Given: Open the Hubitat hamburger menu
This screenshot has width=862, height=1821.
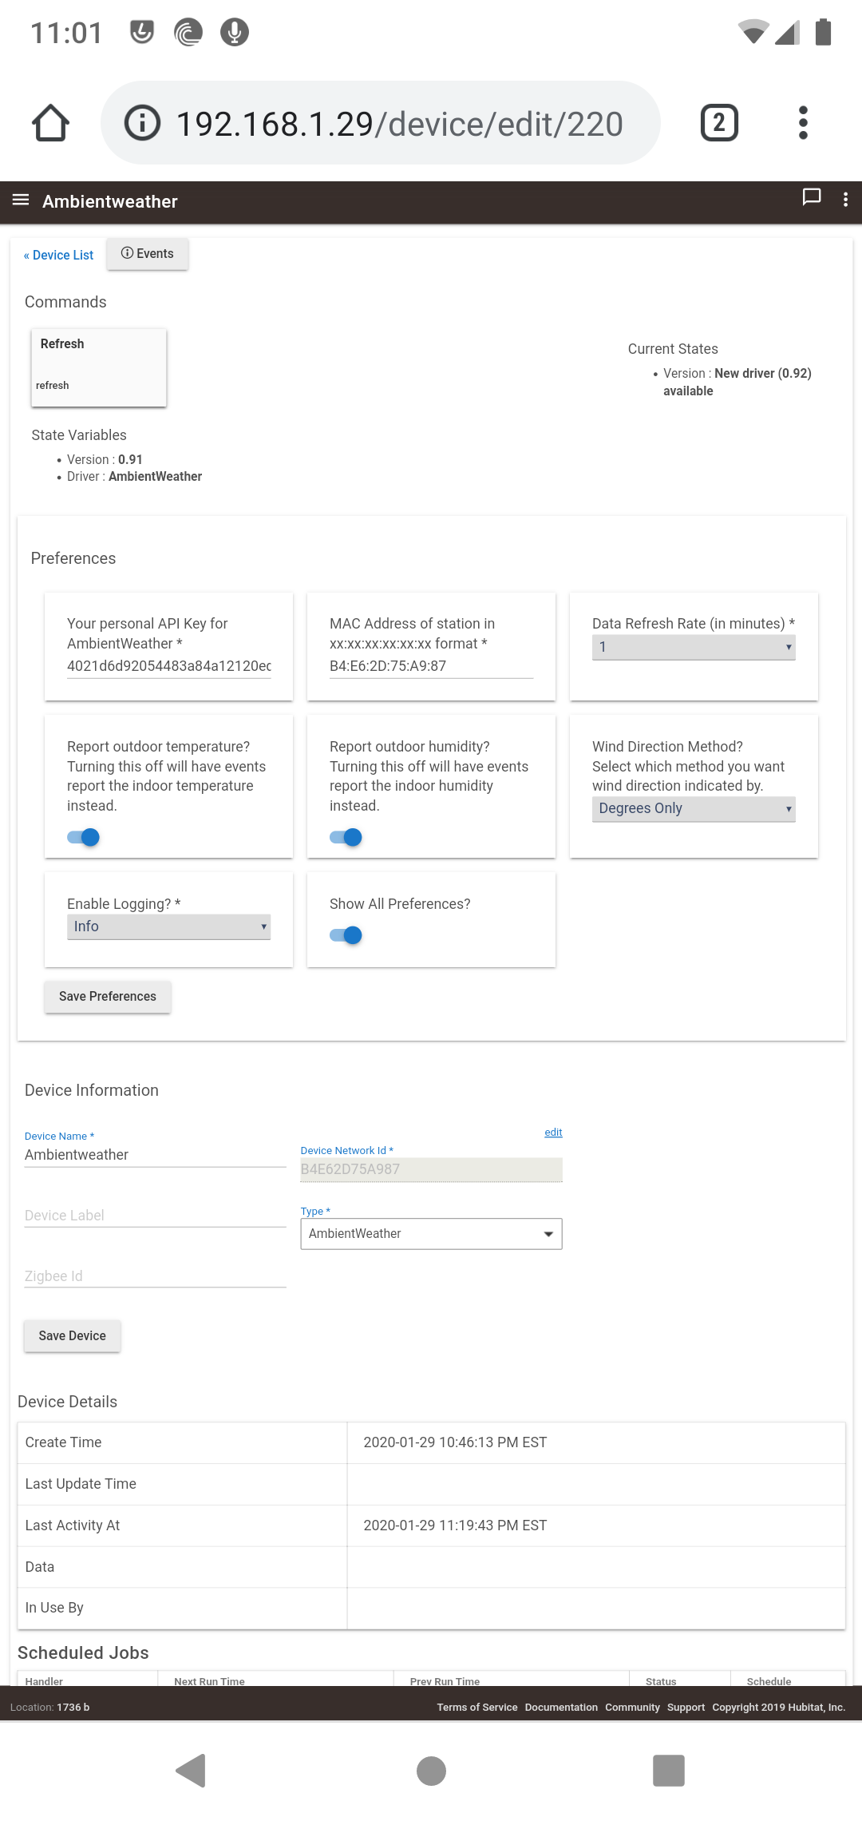Looking at the screenshot, I should click(x=21, y=200).
